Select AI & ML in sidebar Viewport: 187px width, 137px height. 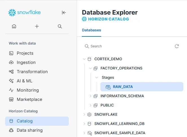(24, 81)
